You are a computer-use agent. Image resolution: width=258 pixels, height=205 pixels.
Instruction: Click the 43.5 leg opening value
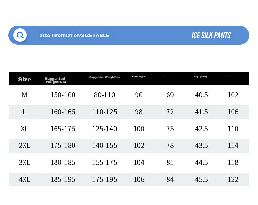(202, 146)
